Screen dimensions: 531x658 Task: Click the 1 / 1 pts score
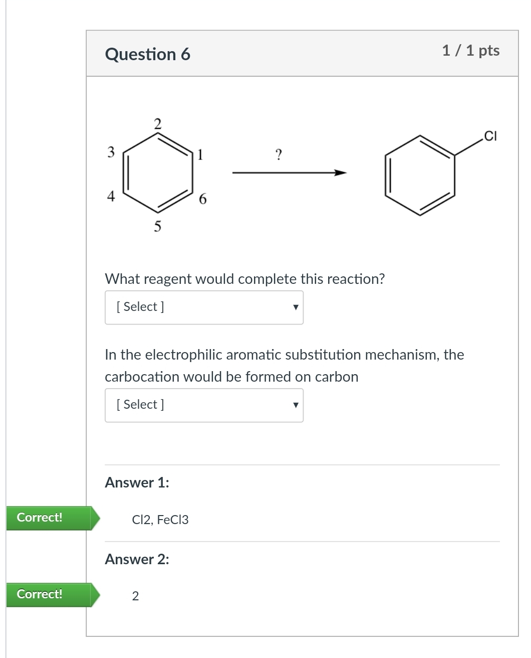click(x=470, y=51)
